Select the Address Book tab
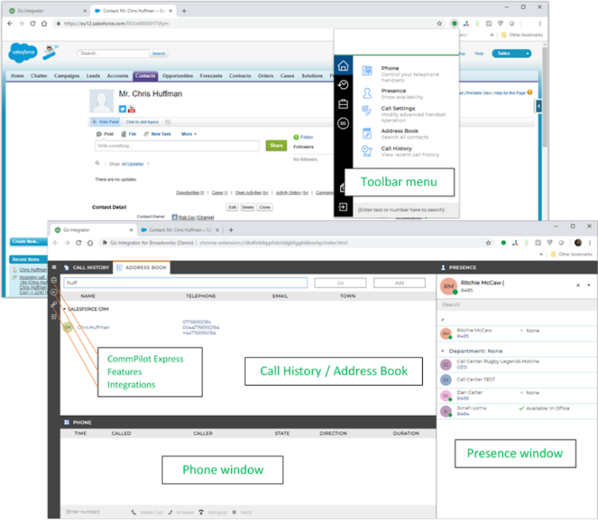Screen dimensions: 598x520 click(x=142, y=268)
